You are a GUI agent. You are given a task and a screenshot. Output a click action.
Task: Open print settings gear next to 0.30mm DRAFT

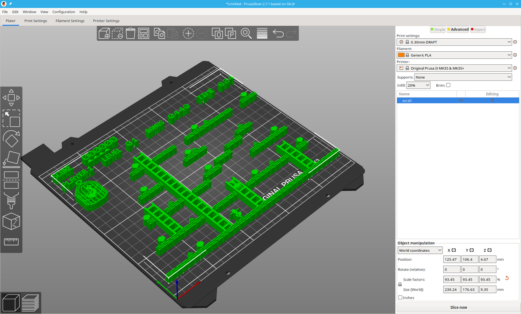[515, 42]
